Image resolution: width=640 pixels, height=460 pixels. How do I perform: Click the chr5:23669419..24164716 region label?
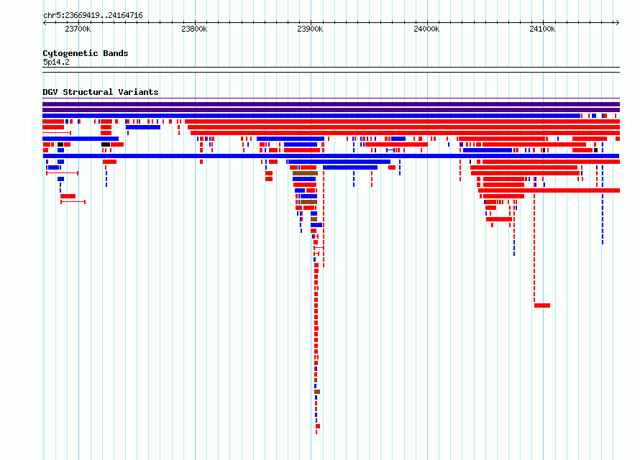[x=93, y=16]
